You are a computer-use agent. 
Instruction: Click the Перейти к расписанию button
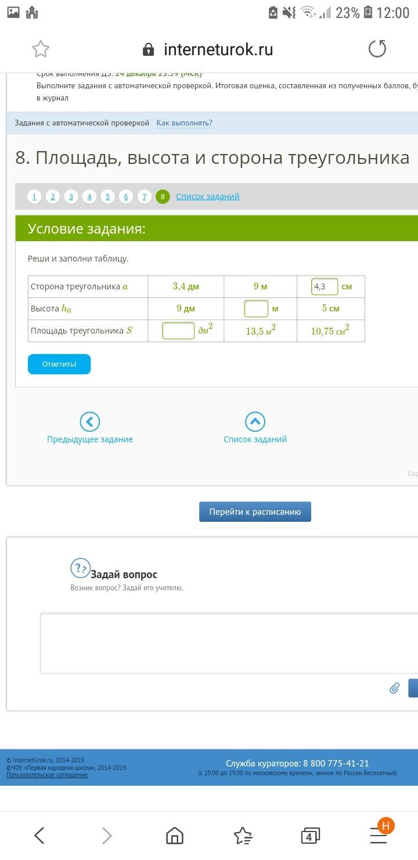click(x=255, y=512)
